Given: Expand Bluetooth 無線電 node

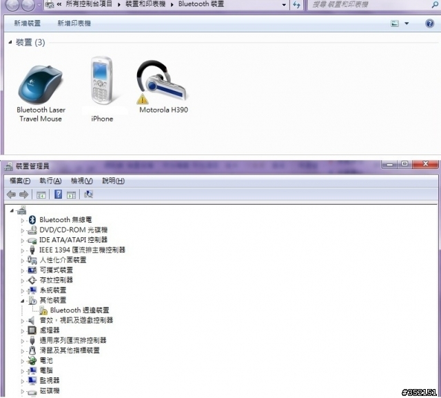Looking at the screenshot, I should [23, 221].
